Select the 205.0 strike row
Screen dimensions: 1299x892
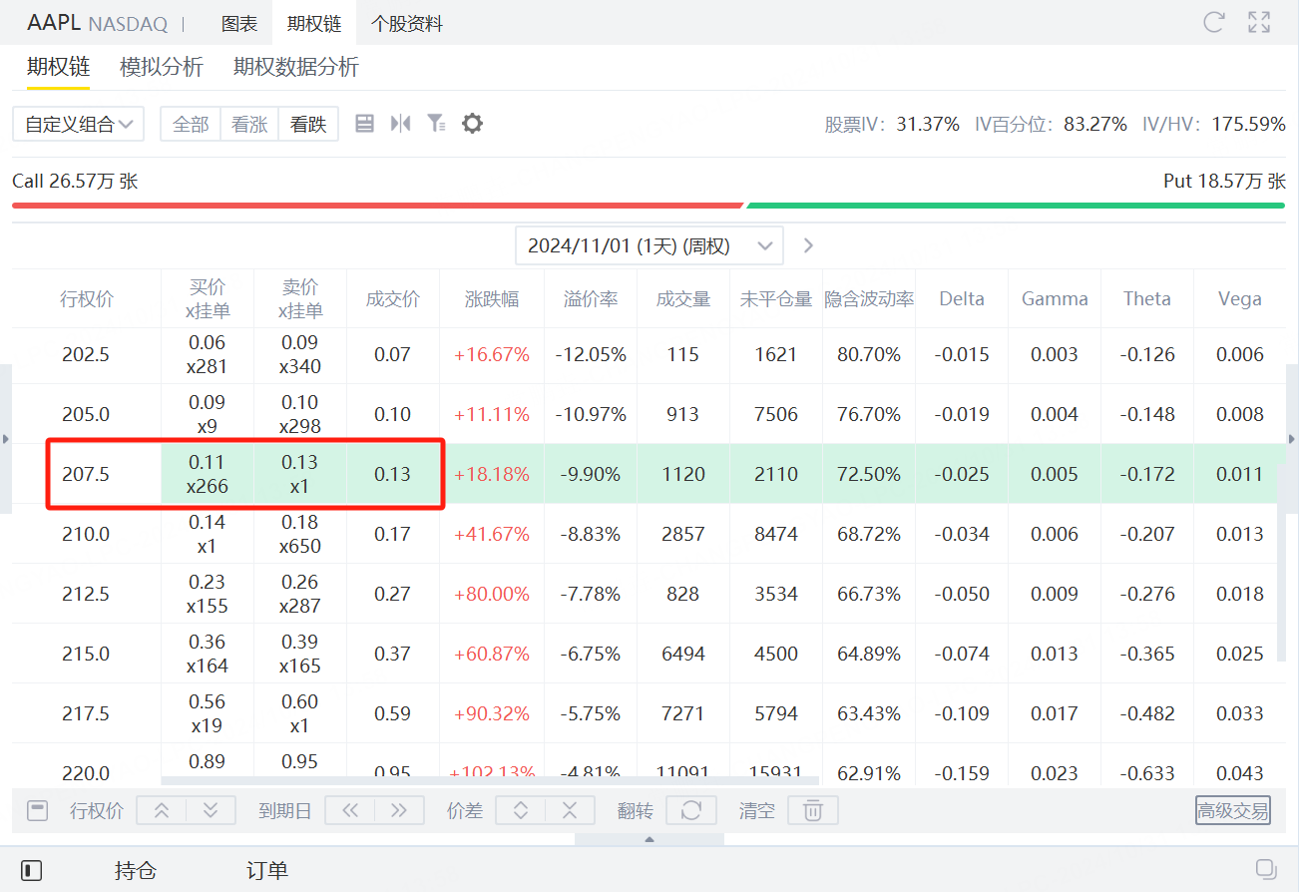coord(649,414)
